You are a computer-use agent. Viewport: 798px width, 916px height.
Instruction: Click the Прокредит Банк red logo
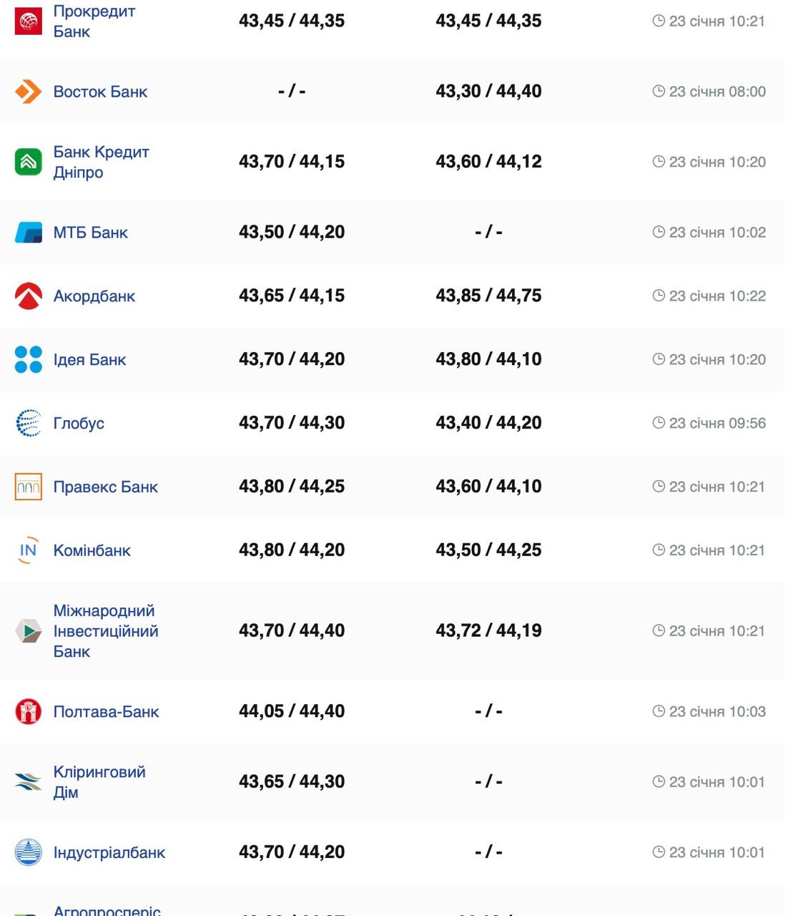point(29,21)
